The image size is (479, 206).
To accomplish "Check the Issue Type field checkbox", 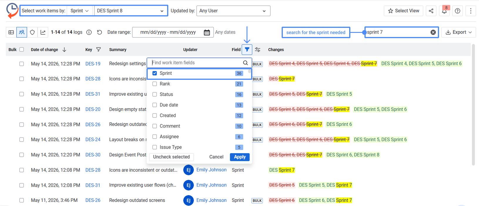I will (155, 147).
